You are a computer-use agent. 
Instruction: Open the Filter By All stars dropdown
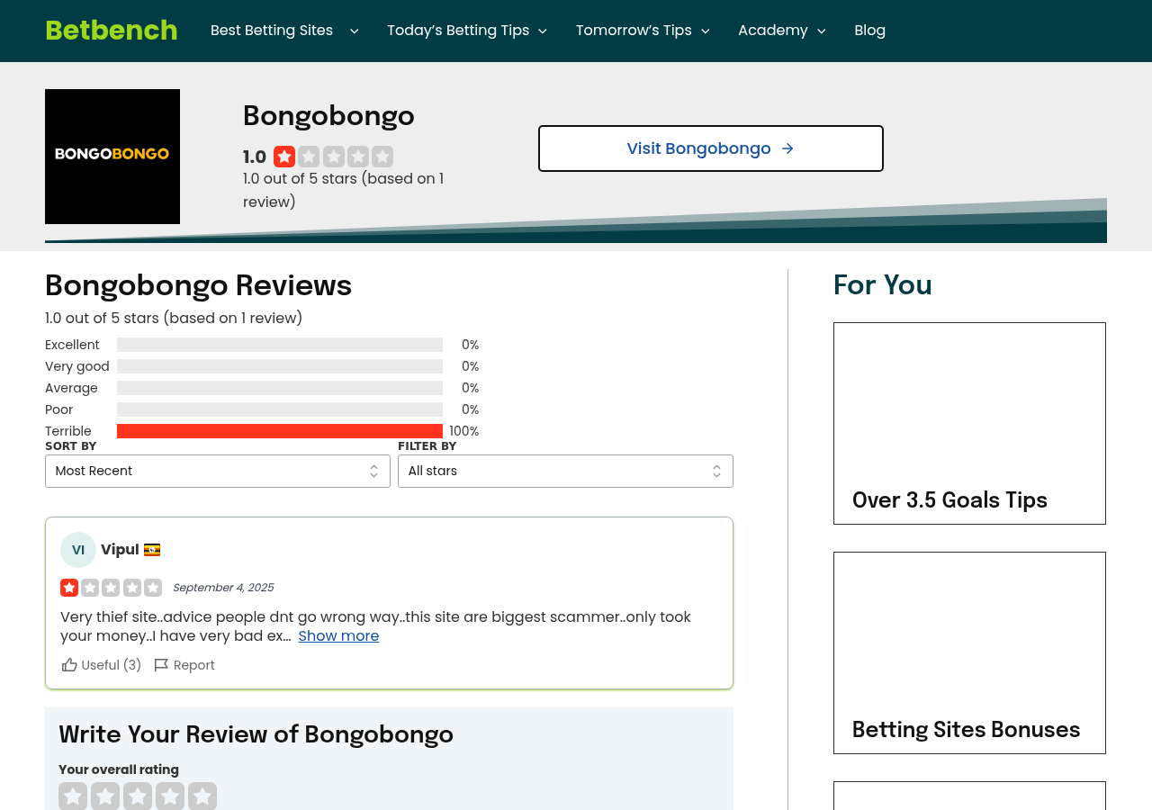[565, 471]
